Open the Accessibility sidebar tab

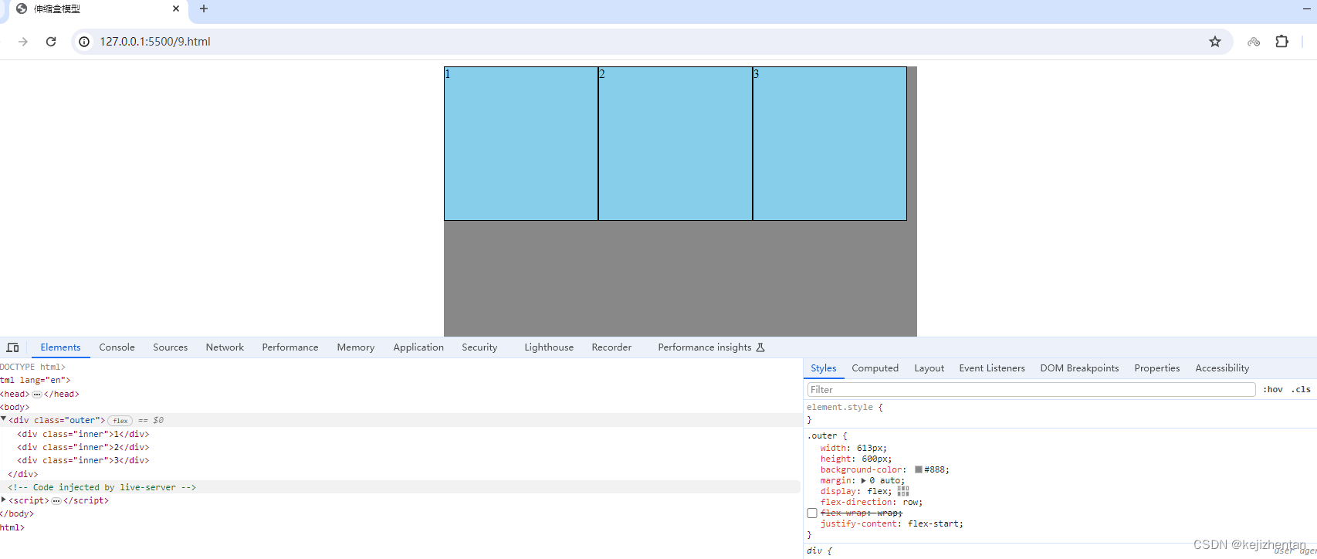pos(1222,368)
